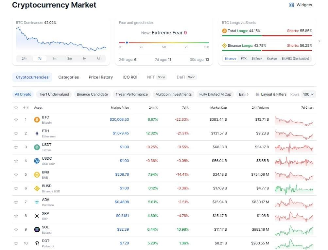Click the Binance icon beside Binance Longs
This screenshot has width=328, height=250.
(224, 45)
